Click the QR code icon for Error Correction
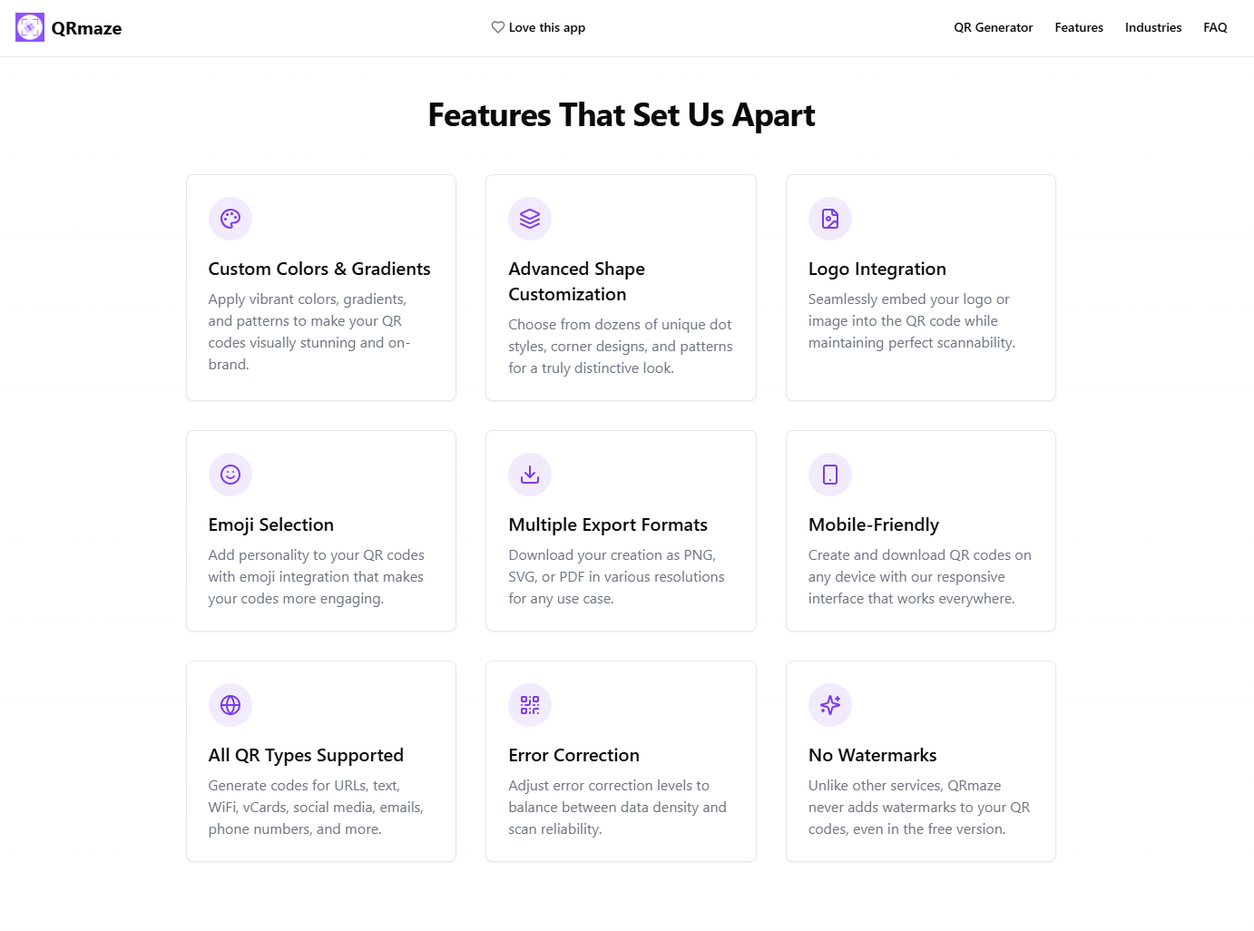Image resolution: width=1254 pixels, height=931 pixels. [530, 705]
